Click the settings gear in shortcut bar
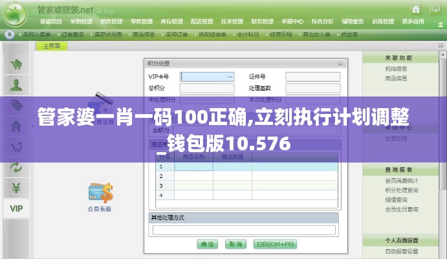447x259 pixels. 10,34
